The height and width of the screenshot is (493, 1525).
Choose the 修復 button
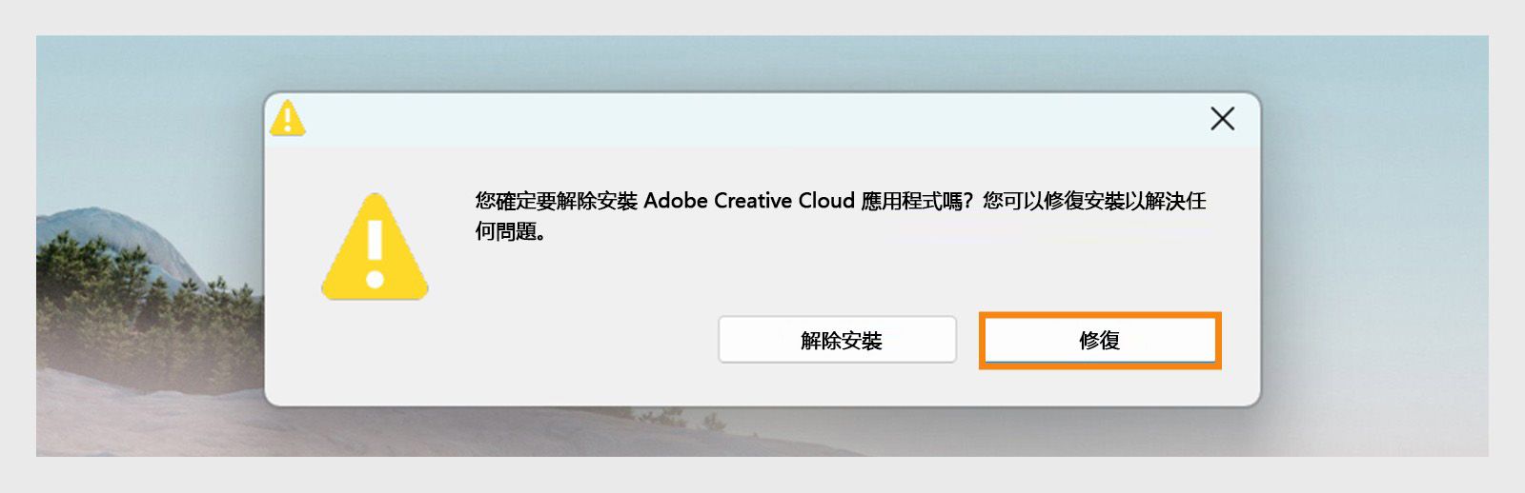click(x=1099, y=341)
